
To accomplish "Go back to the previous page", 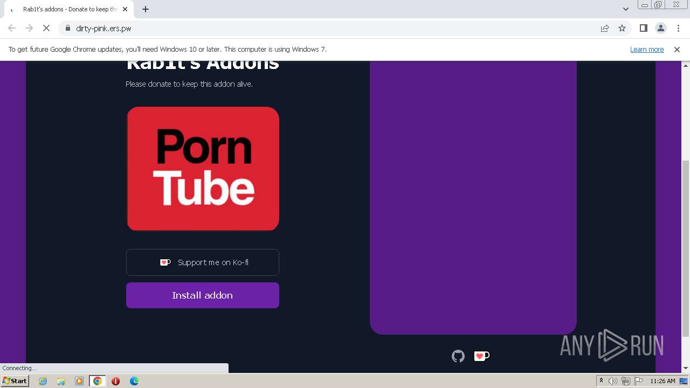I will click(12, 28).
